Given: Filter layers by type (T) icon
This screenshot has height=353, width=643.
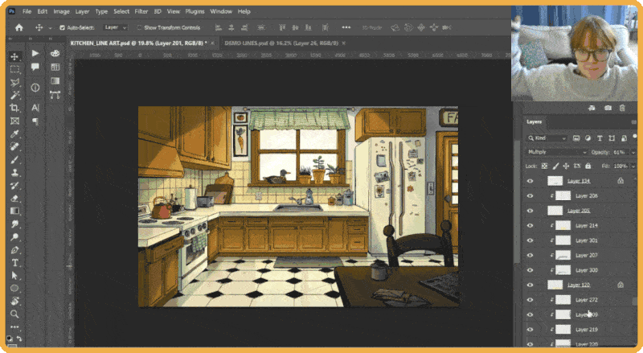Looking at the screenshot, I should point(600,138).
